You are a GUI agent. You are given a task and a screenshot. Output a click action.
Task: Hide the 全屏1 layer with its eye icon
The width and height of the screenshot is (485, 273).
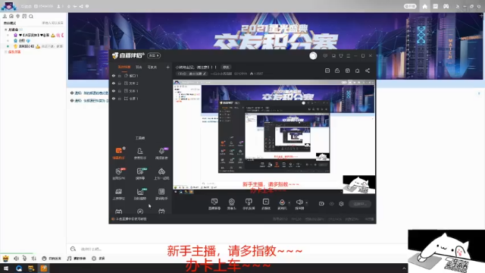click(x=114, y=99)
